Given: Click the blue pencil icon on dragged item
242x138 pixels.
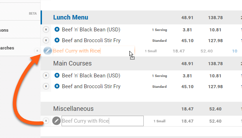Looking at the screenshot, I should [48, 51].
